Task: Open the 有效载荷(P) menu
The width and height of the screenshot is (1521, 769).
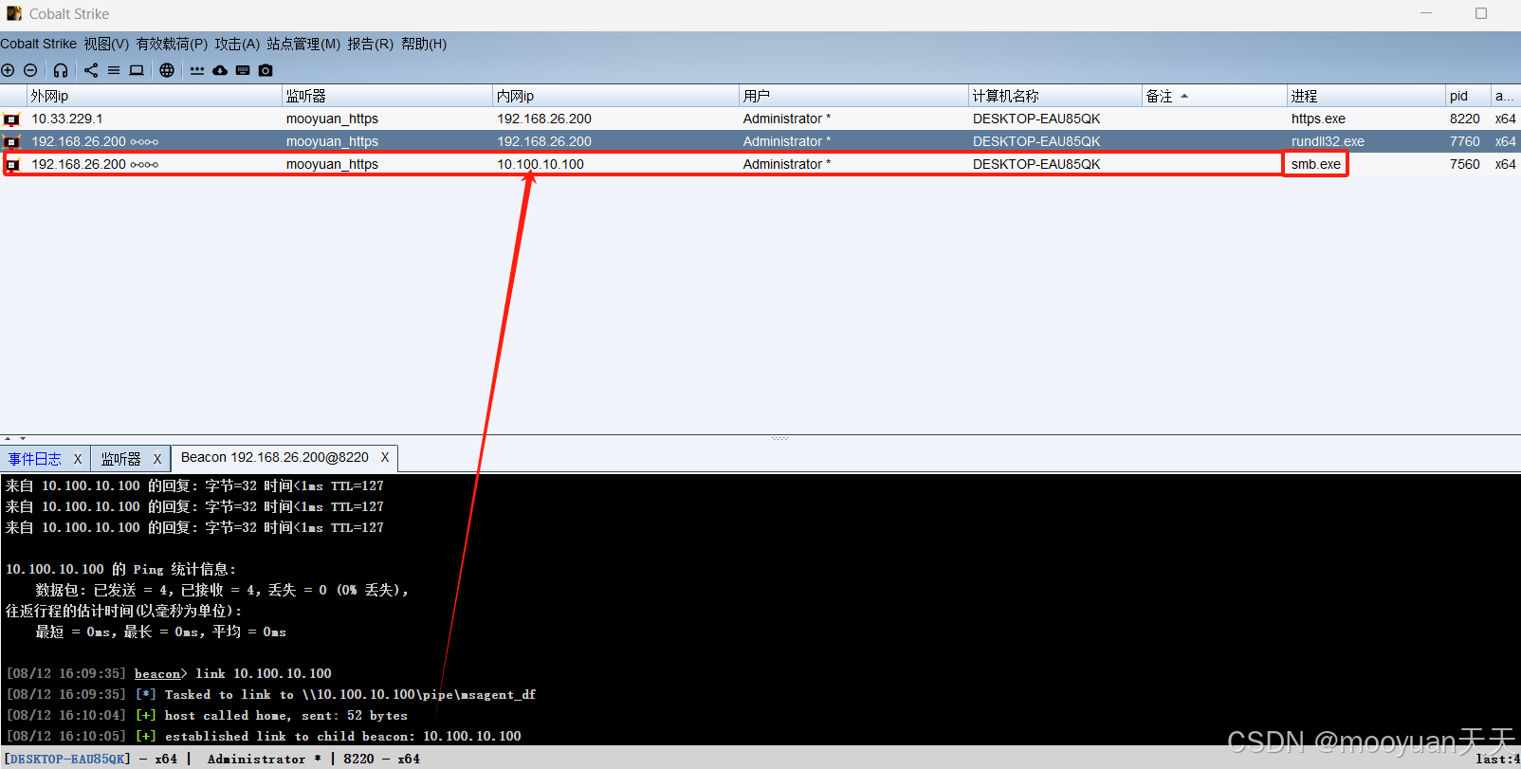Action: tap(172, 44)
